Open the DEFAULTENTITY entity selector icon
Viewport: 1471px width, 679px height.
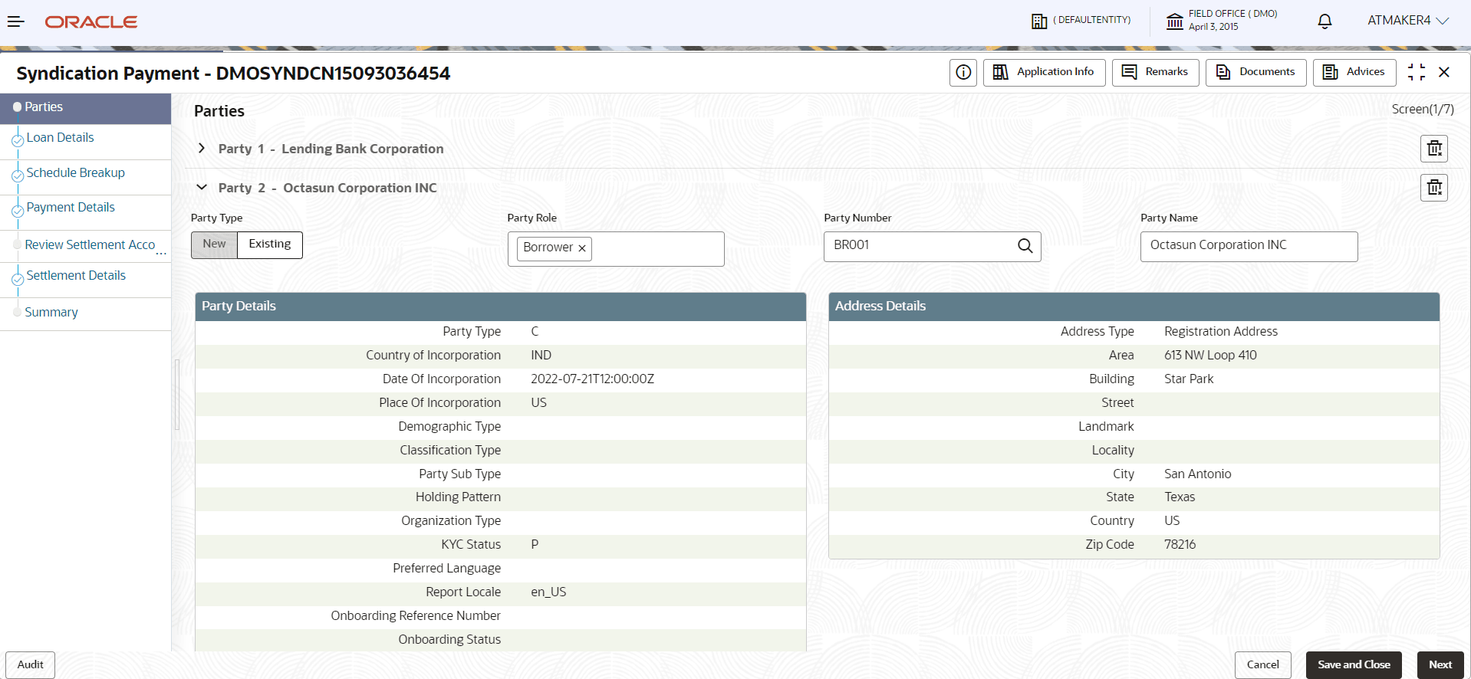point(1039,21)
